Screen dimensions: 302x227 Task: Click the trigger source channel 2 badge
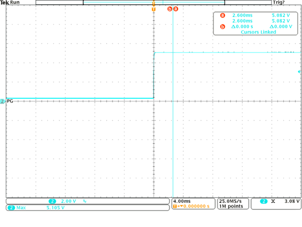click(264, 201)
